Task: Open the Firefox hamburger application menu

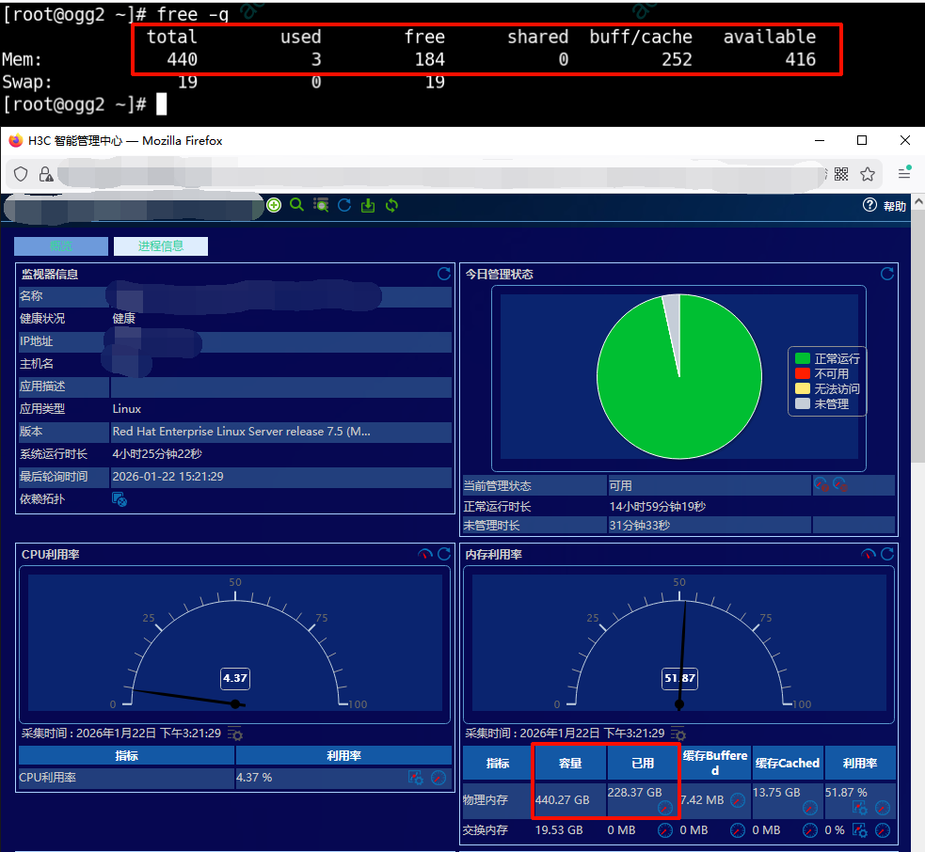Action: [904, 174]
